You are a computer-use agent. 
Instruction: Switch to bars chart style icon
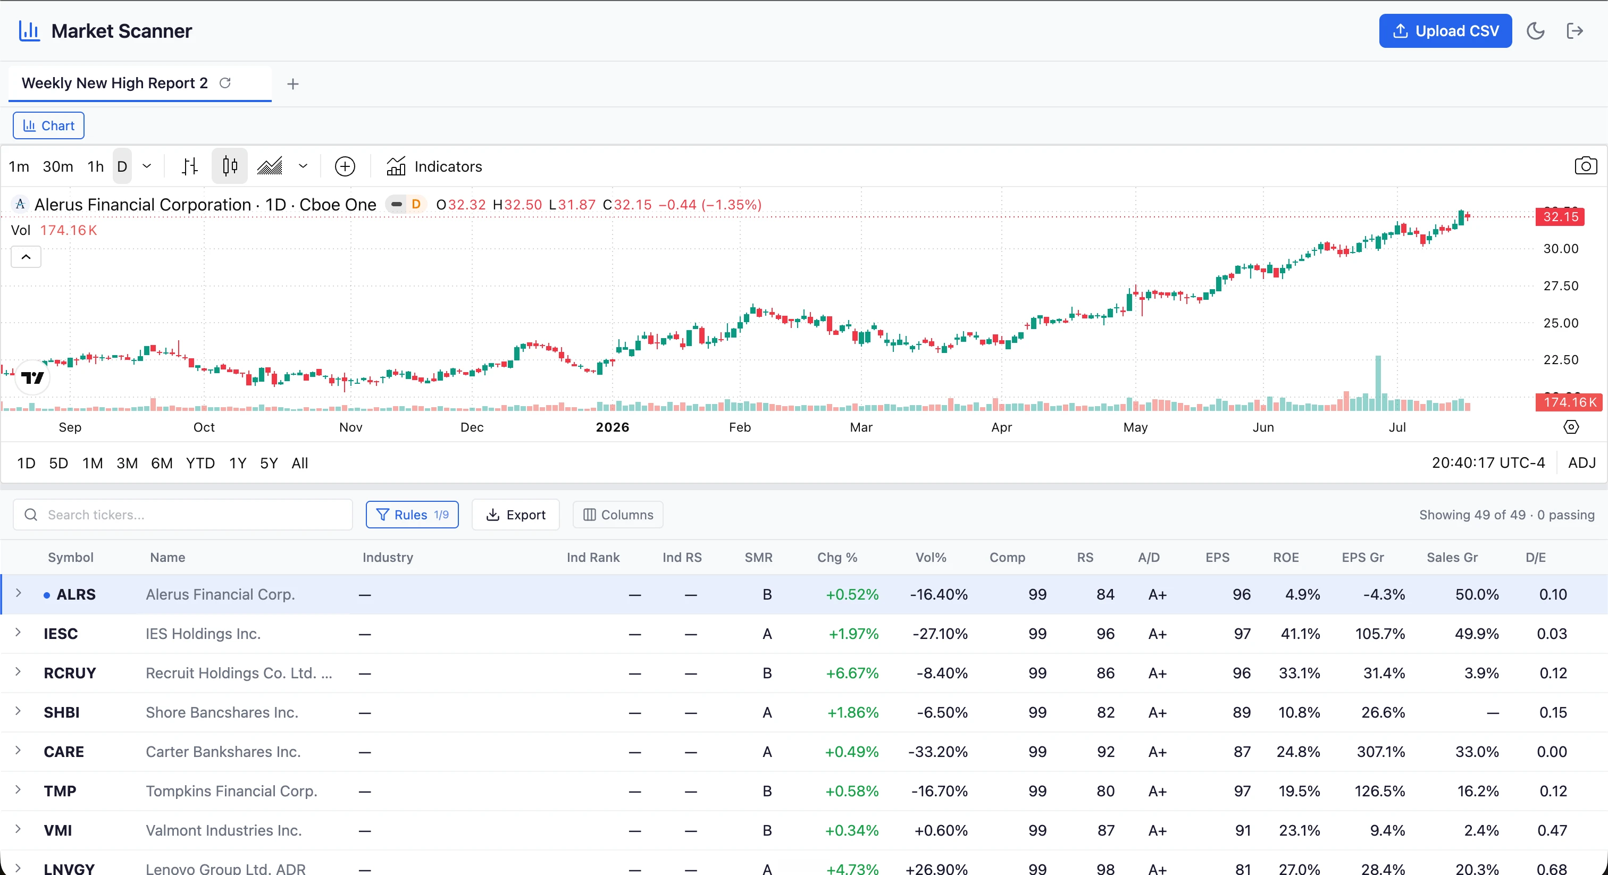(x=190, y=166)
